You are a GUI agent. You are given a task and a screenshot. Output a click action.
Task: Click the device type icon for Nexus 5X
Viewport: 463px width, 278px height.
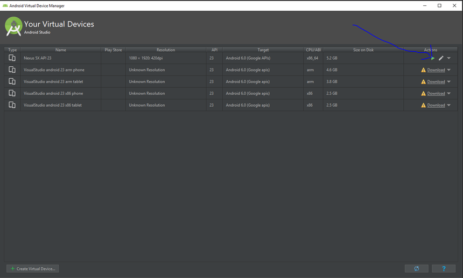click(12, 58)
